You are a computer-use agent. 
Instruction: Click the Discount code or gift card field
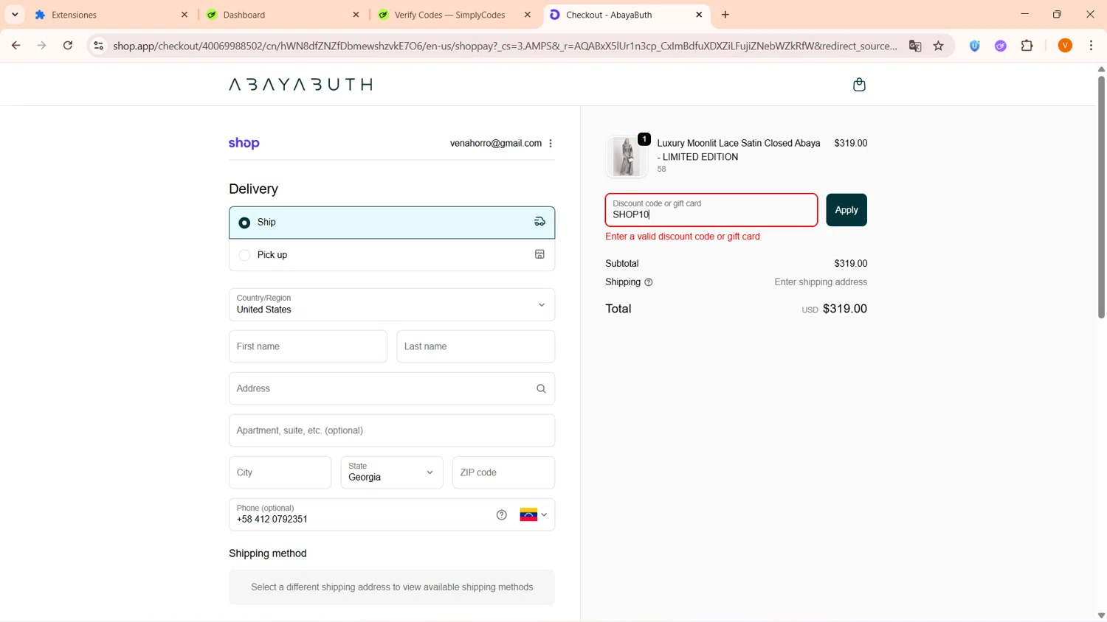tap(711, 210)
